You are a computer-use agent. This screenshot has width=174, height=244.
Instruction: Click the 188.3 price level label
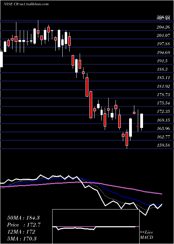(x=162, y=69)
